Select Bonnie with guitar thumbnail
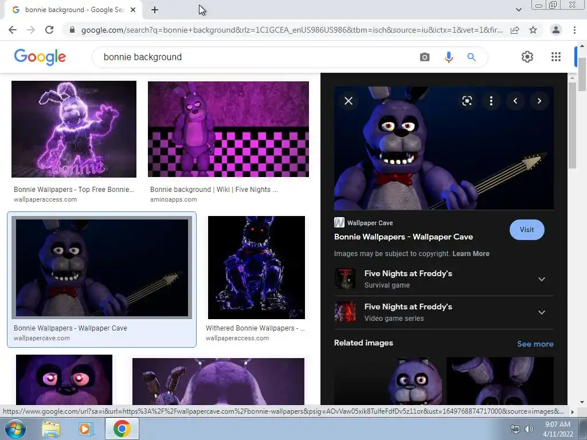587x440 pixels. [102, 268]
